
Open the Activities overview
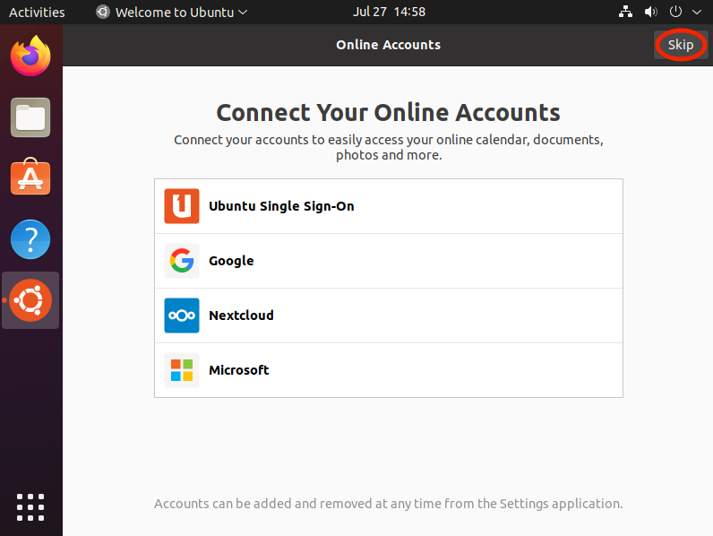(x=37, y=13)
